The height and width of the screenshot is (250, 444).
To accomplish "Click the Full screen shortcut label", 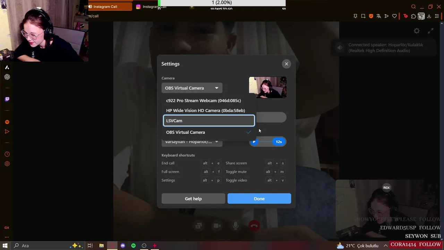I will coord(170,172).
